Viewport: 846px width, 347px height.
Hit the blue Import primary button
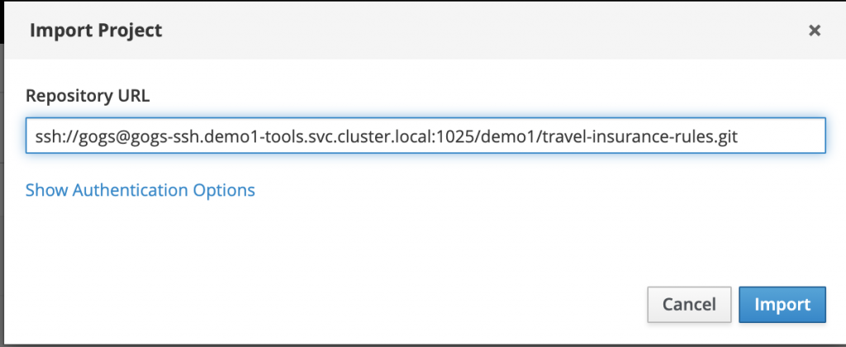tap(782, 304)
